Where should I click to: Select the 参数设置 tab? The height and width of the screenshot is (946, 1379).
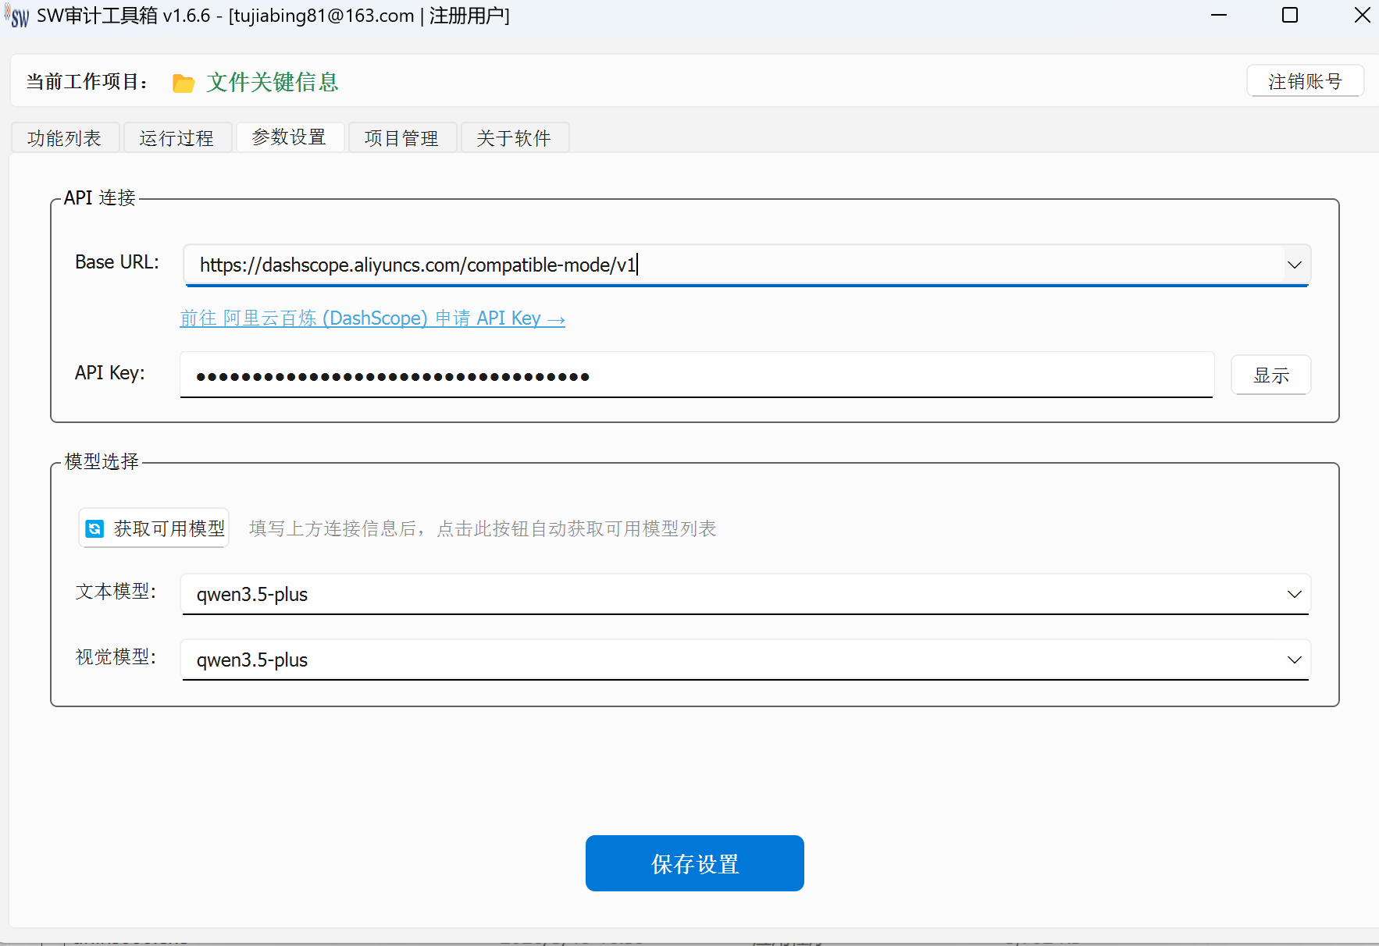click(x=289, y=137)
